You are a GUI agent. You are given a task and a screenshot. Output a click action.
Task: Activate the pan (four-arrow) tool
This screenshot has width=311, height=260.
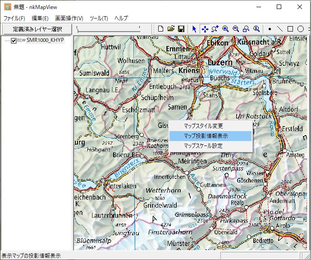[x=205, y=29]
